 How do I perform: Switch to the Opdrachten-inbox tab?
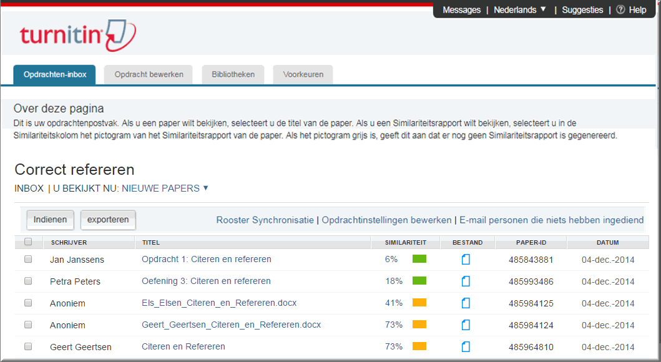click(x=55, y=75)
